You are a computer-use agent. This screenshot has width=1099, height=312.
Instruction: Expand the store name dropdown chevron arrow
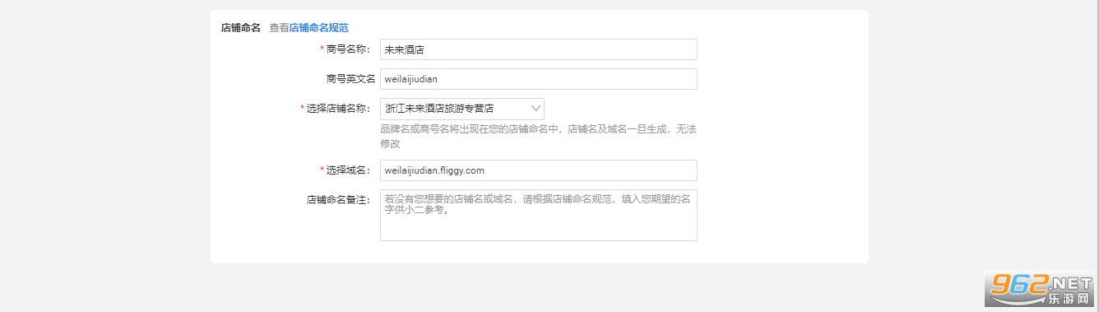click(x=536, y=109)
